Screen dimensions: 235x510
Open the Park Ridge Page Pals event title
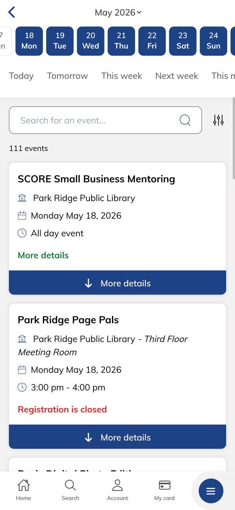click(68, 320)
